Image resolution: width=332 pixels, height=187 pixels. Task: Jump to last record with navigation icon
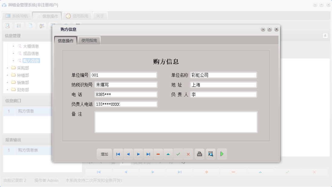(x=148, y=154)
